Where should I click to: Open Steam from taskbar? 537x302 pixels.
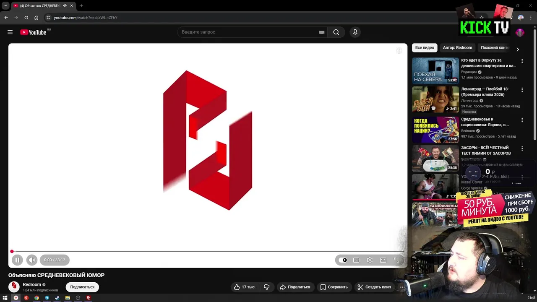pyautogui.click(x=57, y=298)
